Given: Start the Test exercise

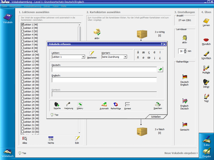Looking at the screenshot, I should click(206, 98).
